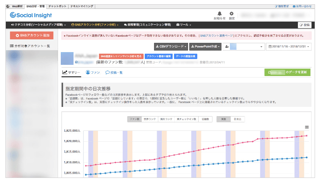Switch to the ファン tab
Image resolution: width=322 pixels, height=181 pixels.
click(93, 73)
